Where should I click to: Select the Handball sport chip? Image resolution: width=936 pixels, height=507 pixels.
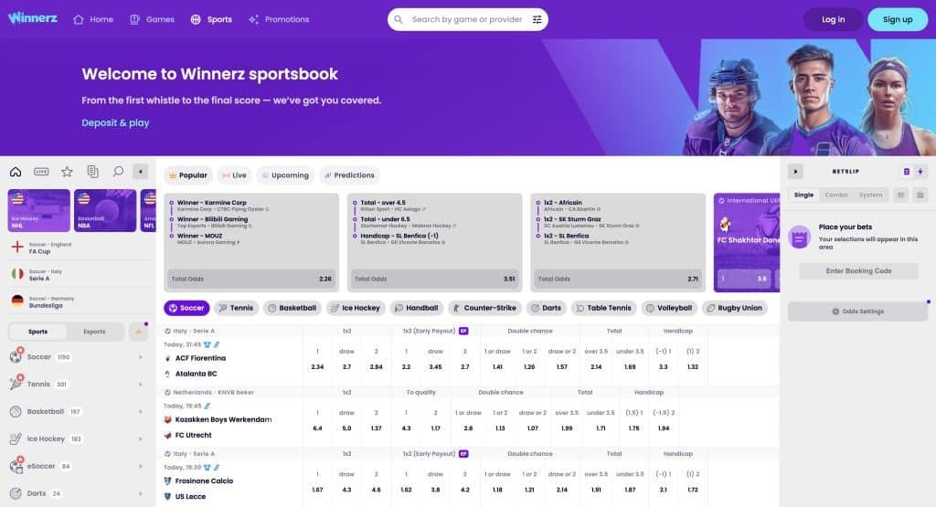(x=417, y=308)
